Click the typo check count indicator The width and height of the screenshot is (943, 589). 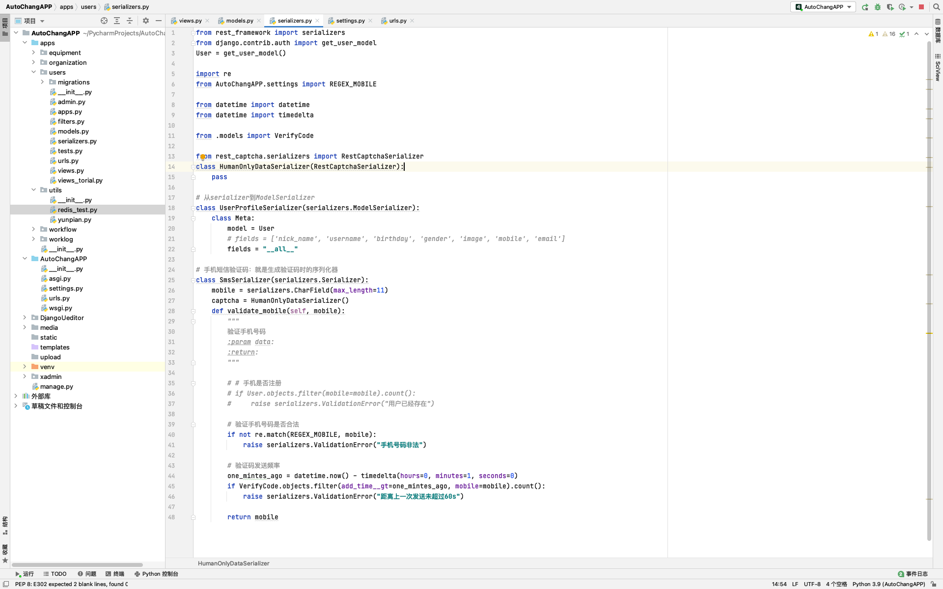(904, 34)
